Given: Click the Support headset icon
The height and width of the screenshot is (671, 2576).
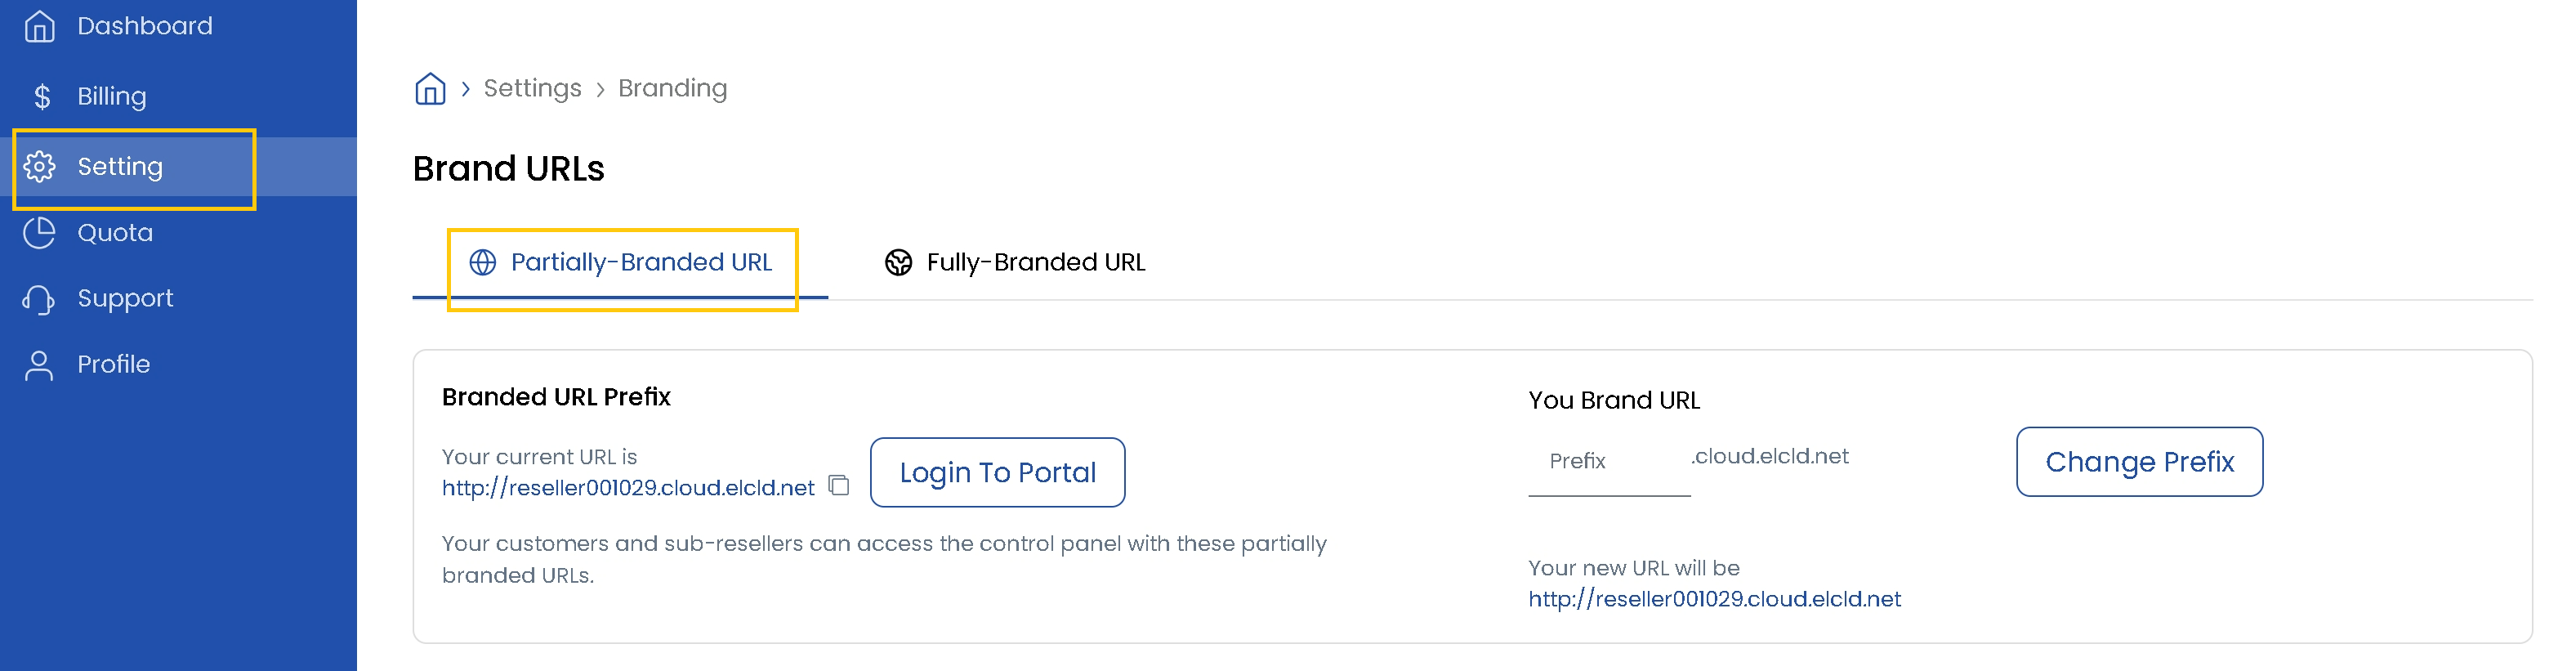Looking at the screenshot, I should 38,297.
